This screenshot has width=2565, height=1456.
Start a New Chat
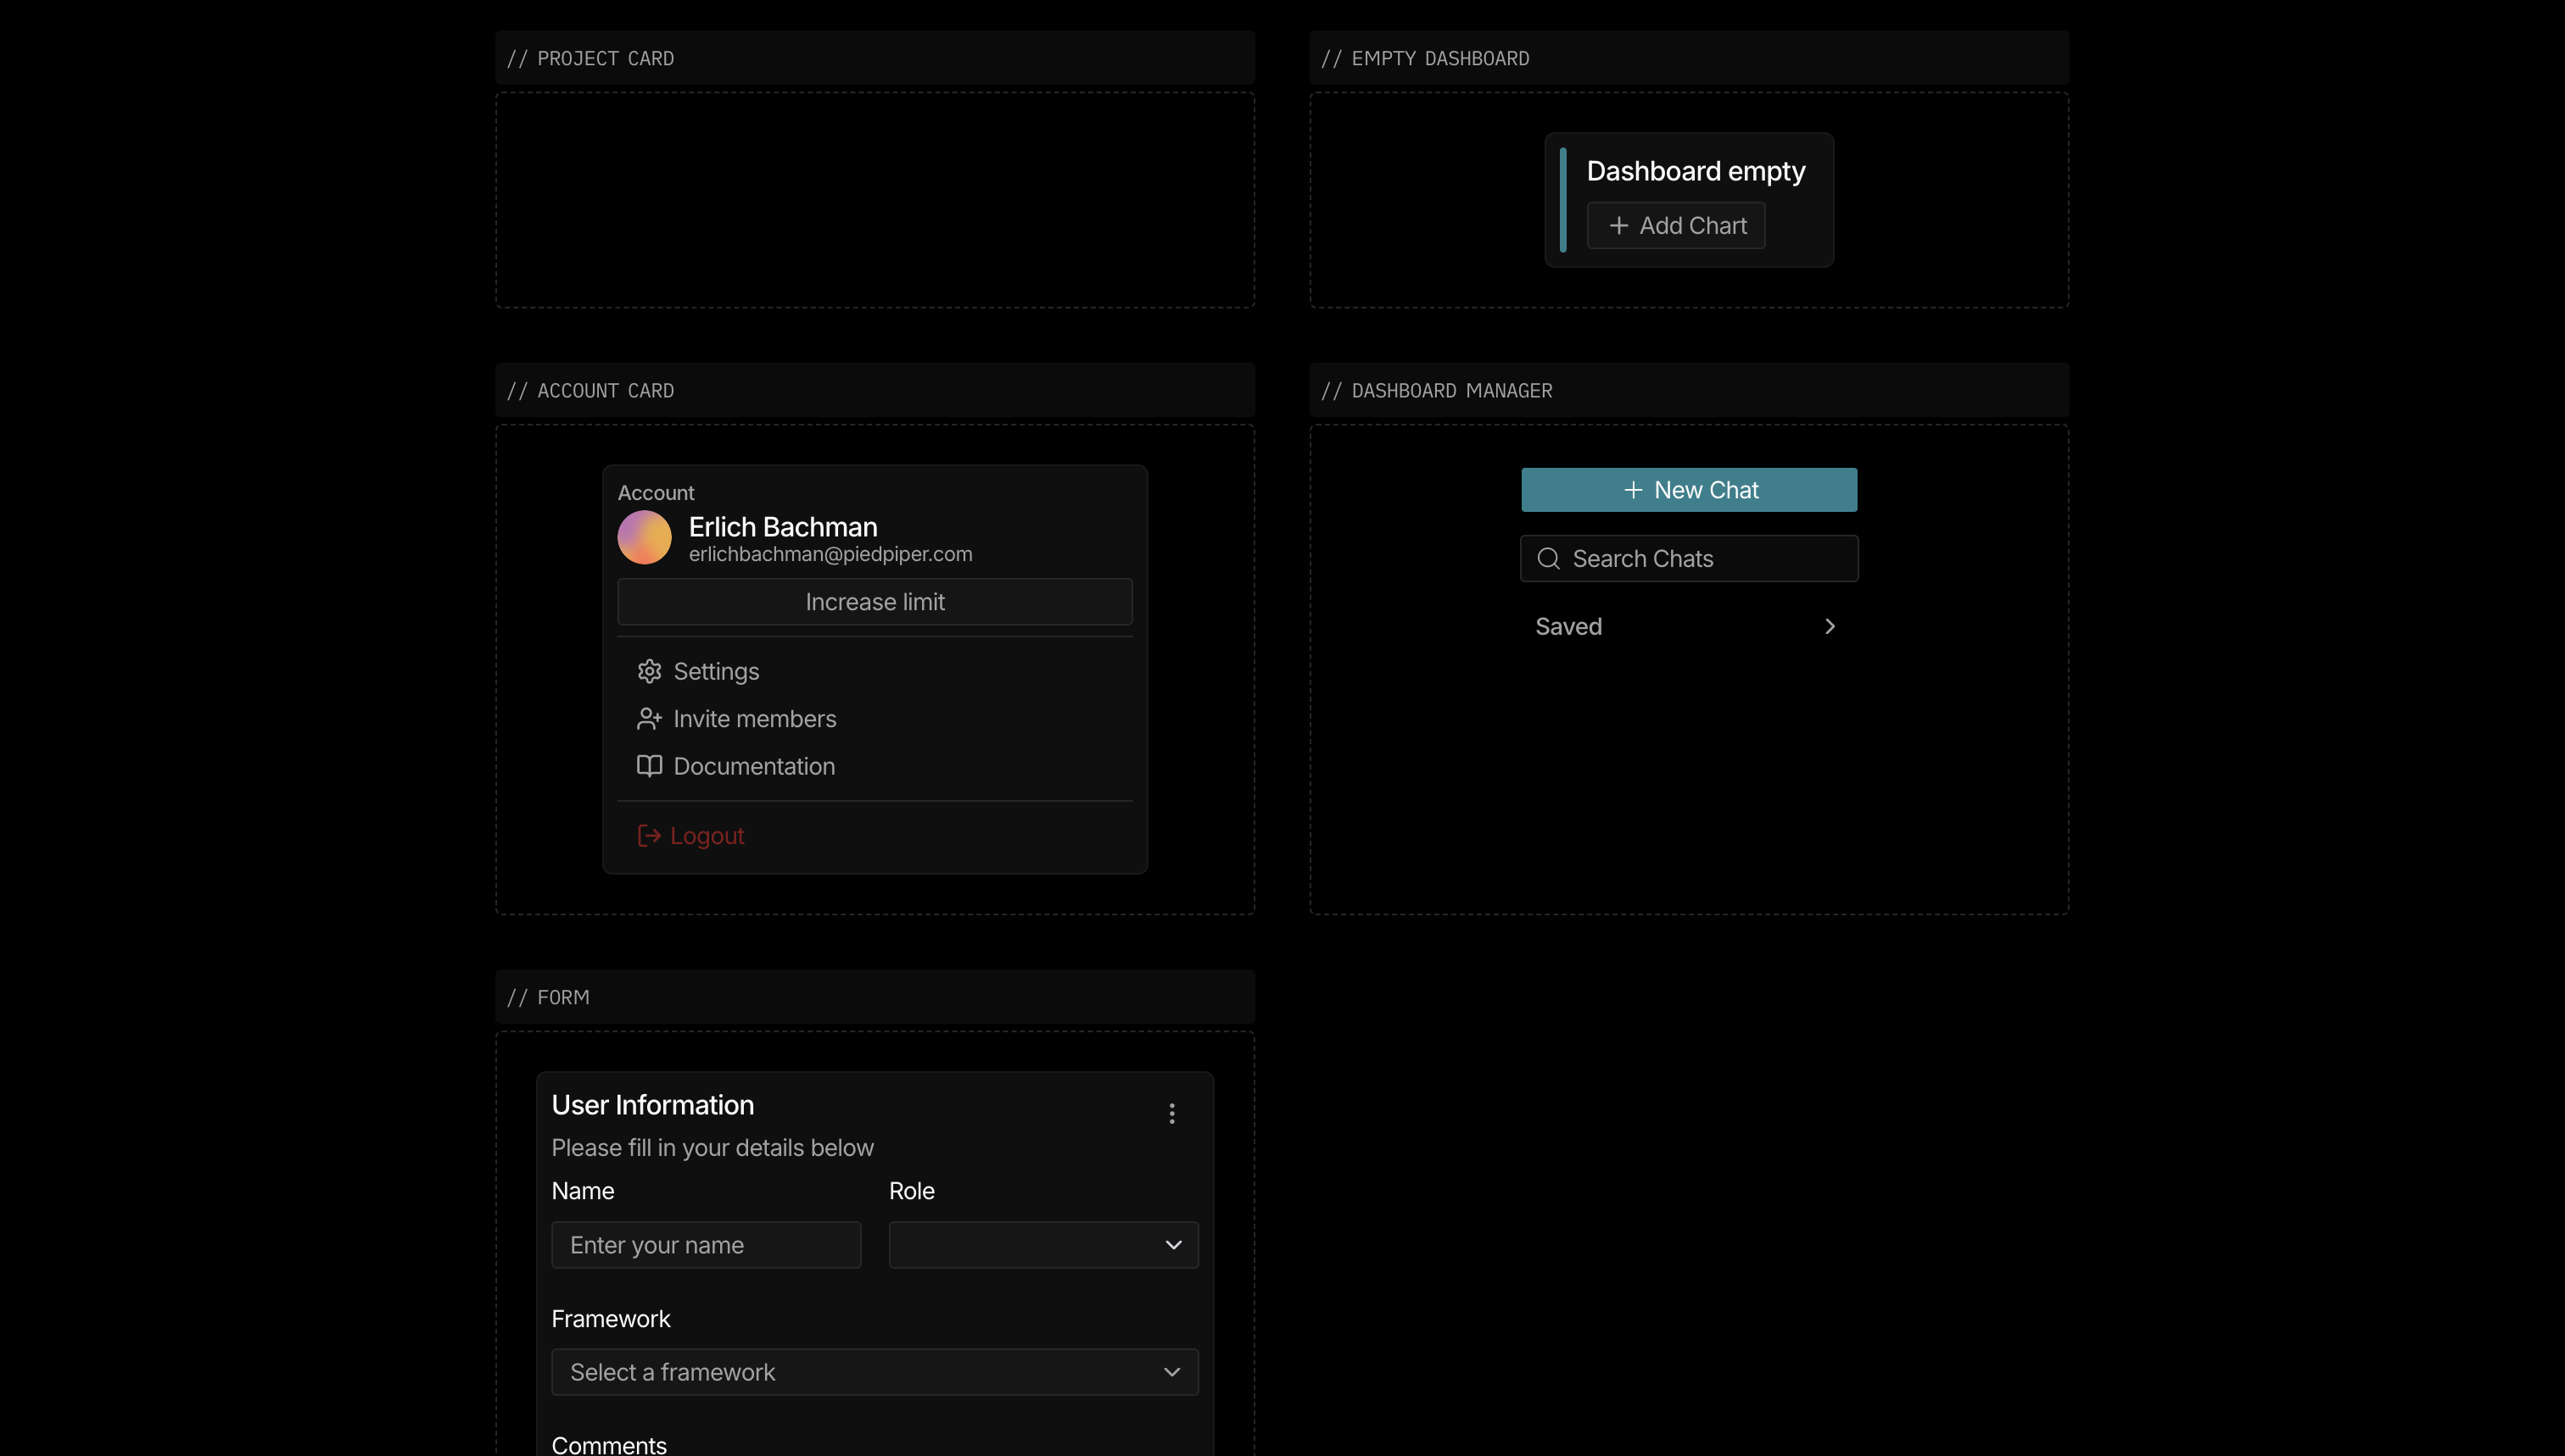(1690, 490)
